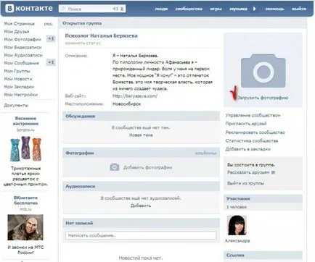
Task: Open игры in top menu
Action: click(216, 9)
